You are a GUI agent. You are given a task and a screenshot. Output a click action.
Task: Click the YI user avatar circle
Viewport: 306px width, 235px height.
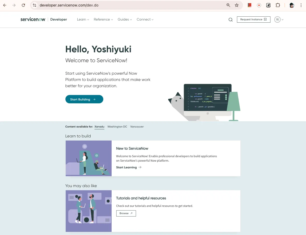coord(277,20)
